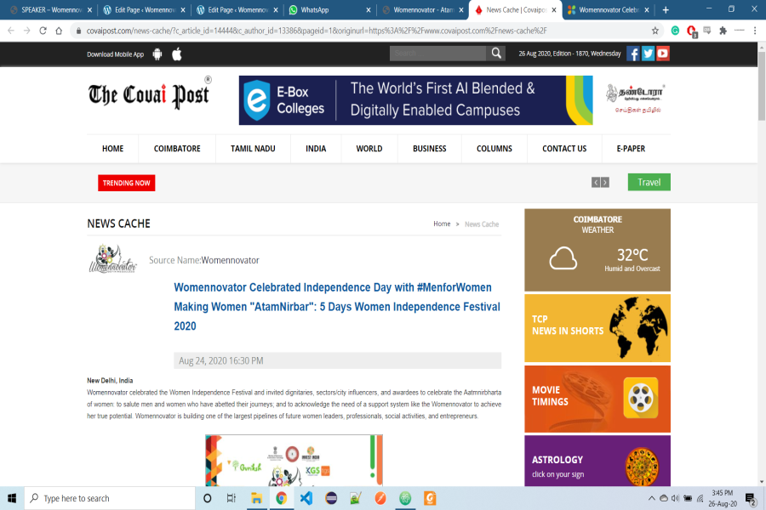Open the Movie Timings tile

tap(597, 399)
